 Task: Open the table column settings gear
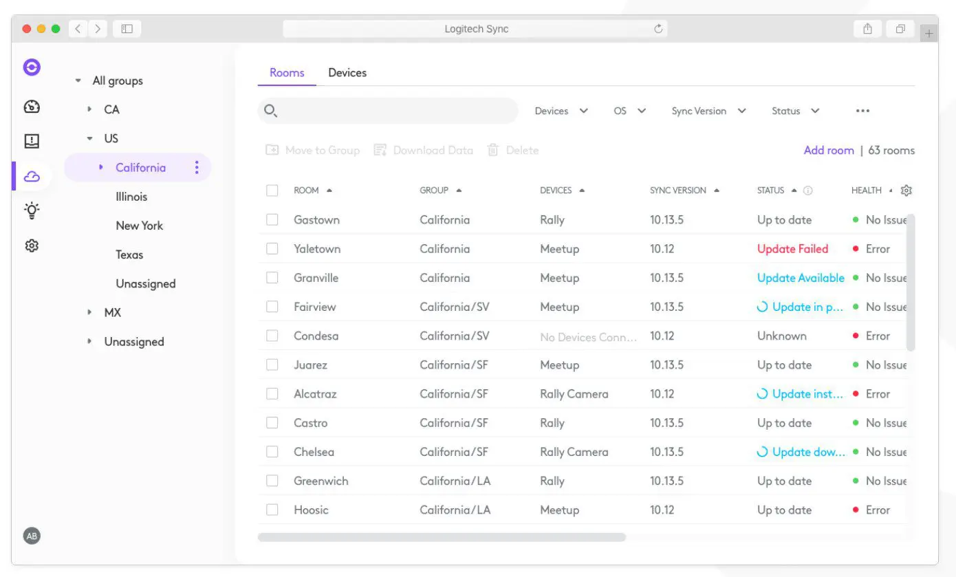906,190
